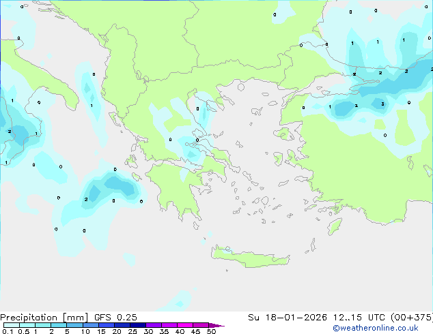Image resolution: width=433 pixels, height=334 pixels.
Task: Click the 'GFS 0.25' model label
Action: click(x=115, y=318)
